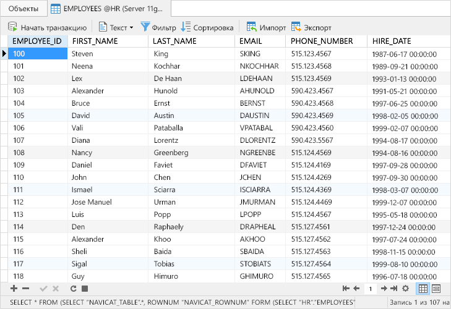Click the Filter (Фильтр) funnel icon
This screenshot has height=309, width=451.
145,27
